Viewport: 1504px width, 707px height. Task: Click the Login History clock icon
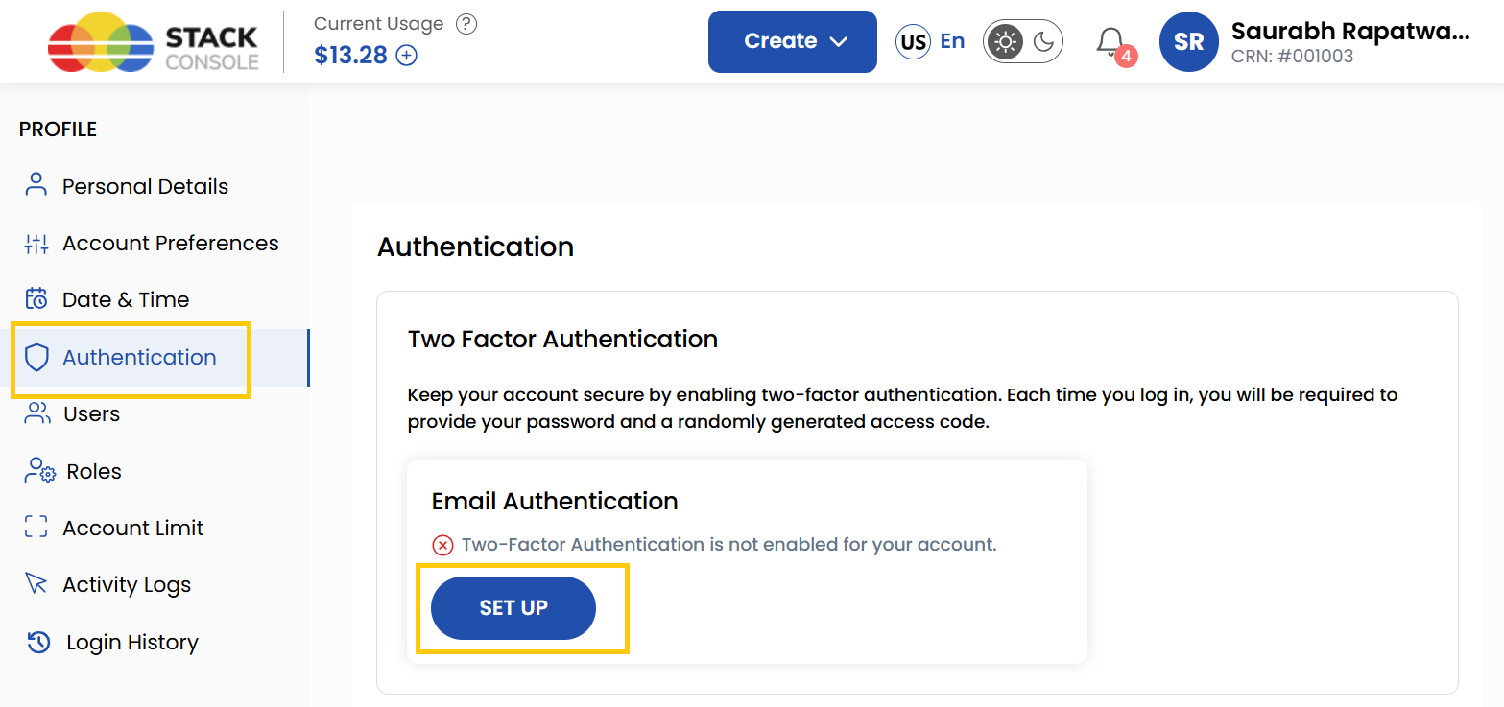click(36, 642)
